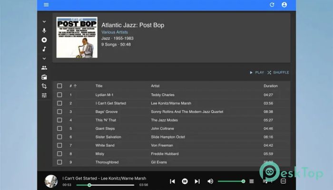
Task: Click the artist cell The Jazz Modes
Action: pyautogui.click(x=165, y=120)
